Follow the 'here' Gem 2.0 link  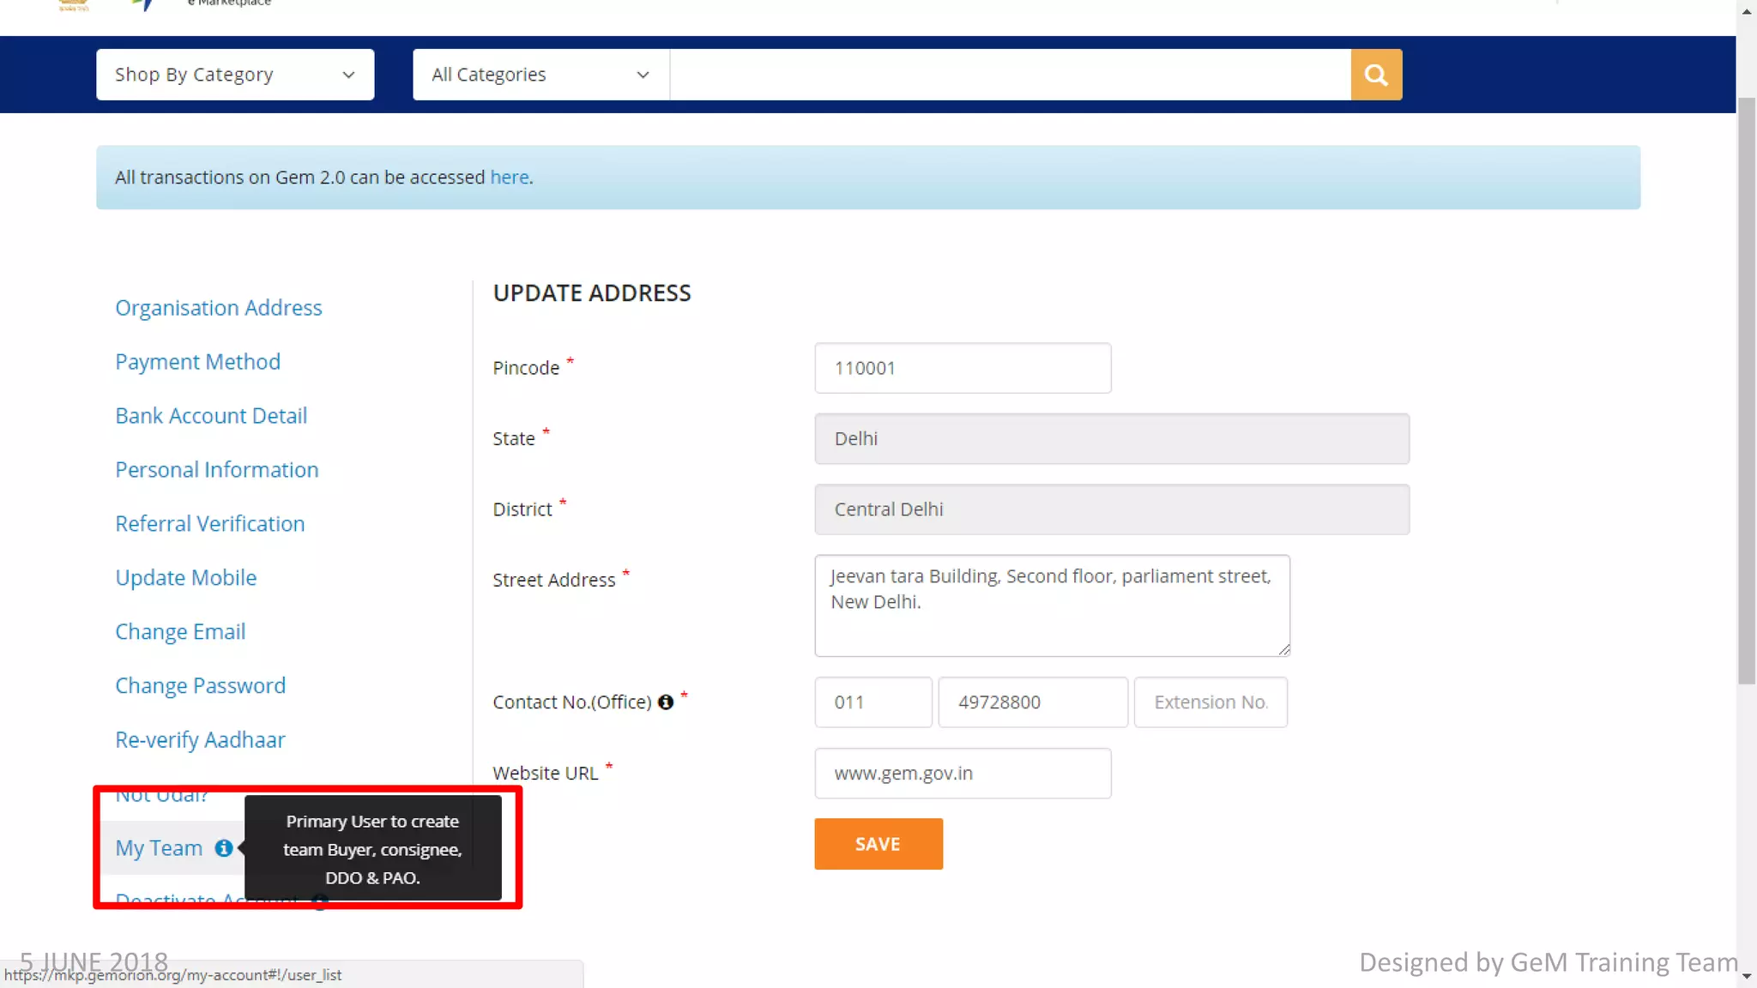click(x=509, y=178)
